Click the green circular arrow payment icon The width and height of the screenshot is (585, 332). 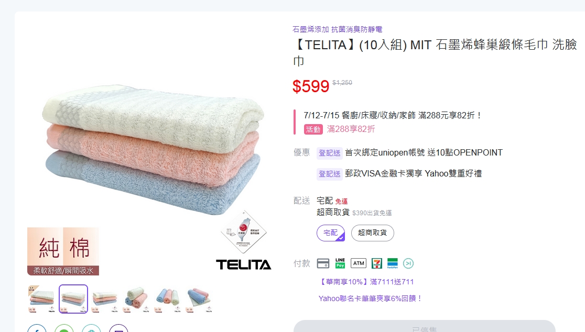click(408, 263)
